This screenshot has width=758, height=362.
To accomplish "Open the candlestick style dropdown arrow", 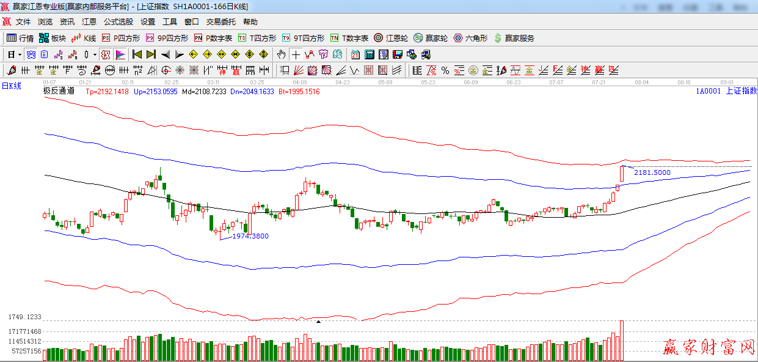I will point(95,54).
